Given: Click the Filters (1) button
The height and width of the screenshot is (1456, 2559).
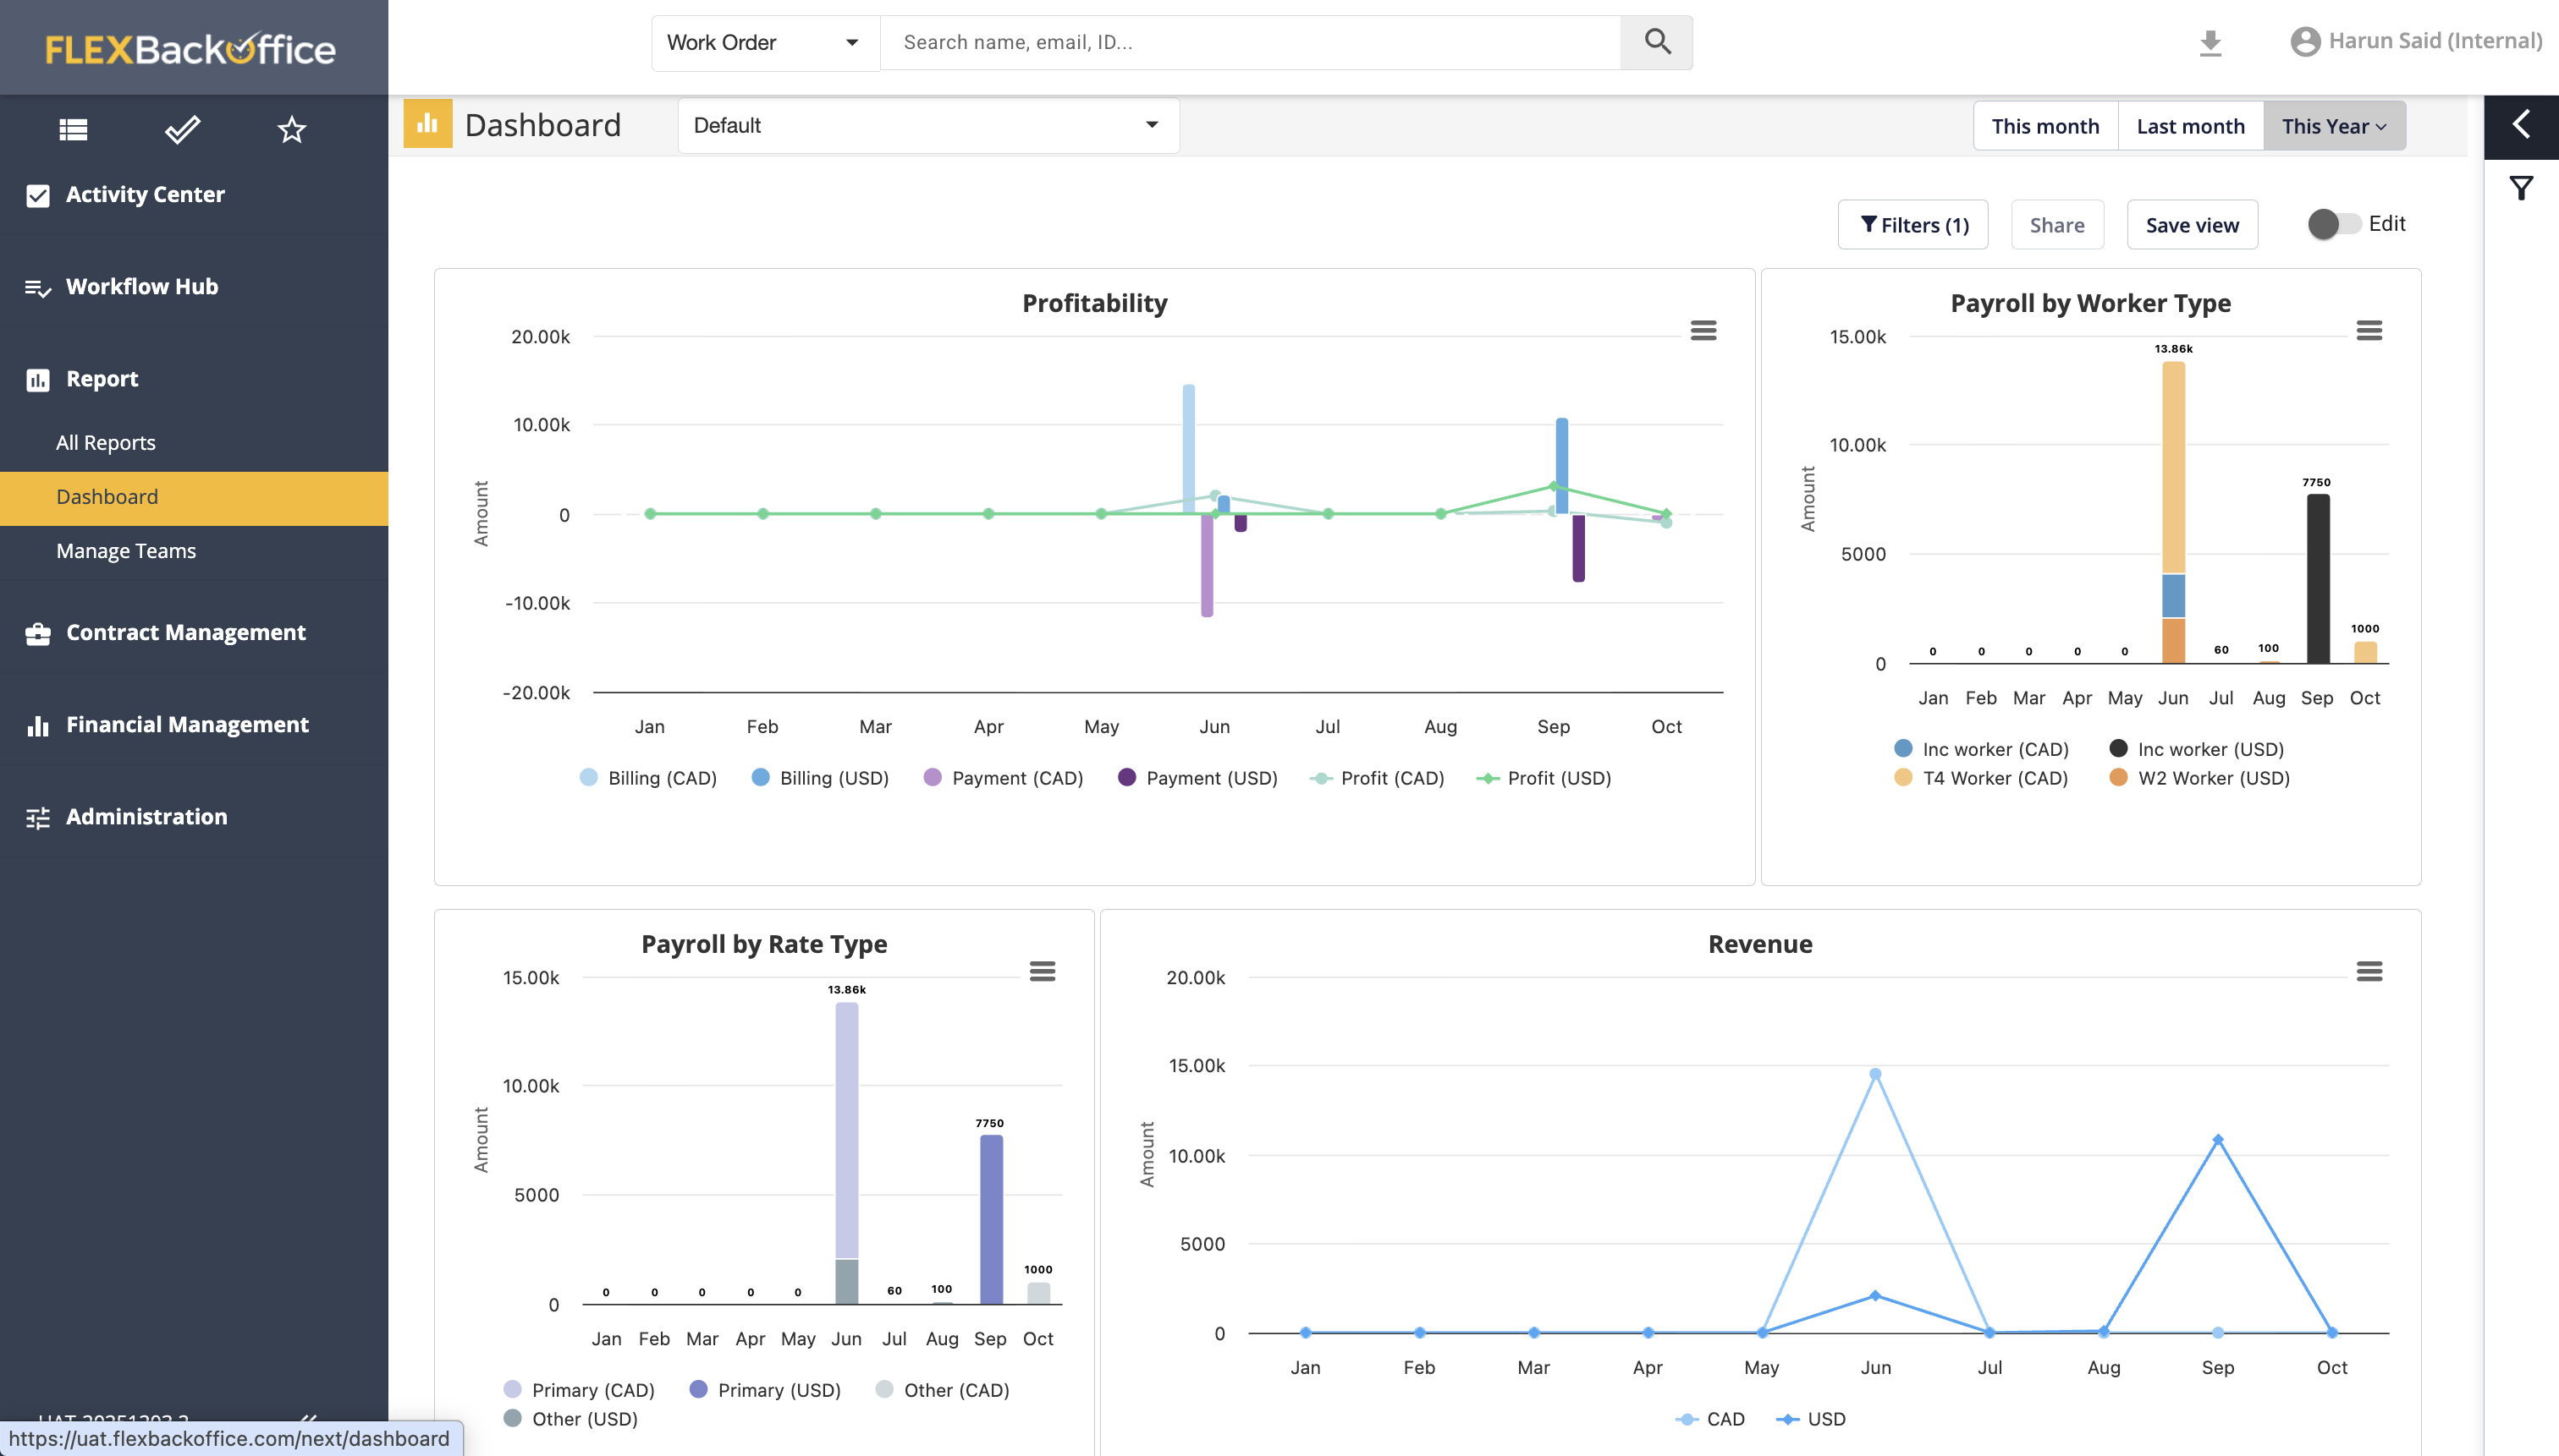Looking at the screenshot, I should point(1912,225).
